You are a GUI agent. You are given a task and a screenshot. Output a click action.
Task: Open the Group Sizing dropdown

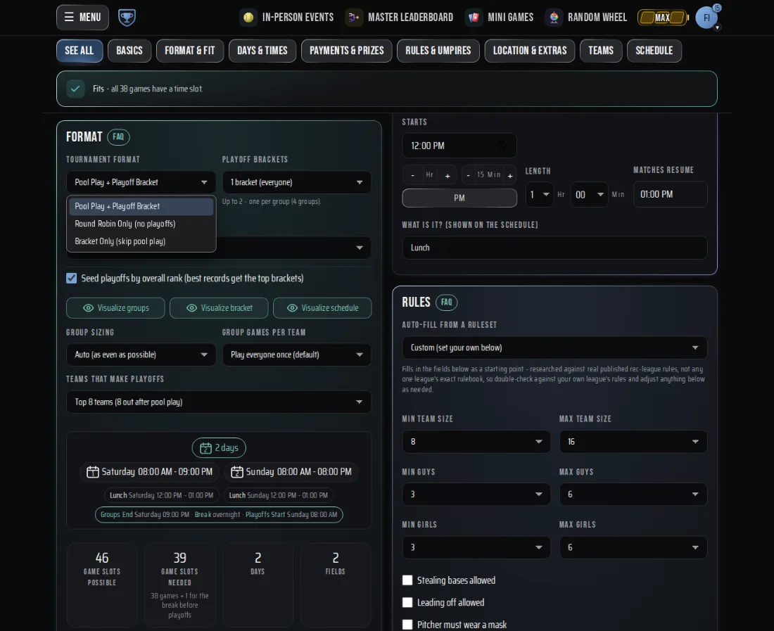(141, 355)
